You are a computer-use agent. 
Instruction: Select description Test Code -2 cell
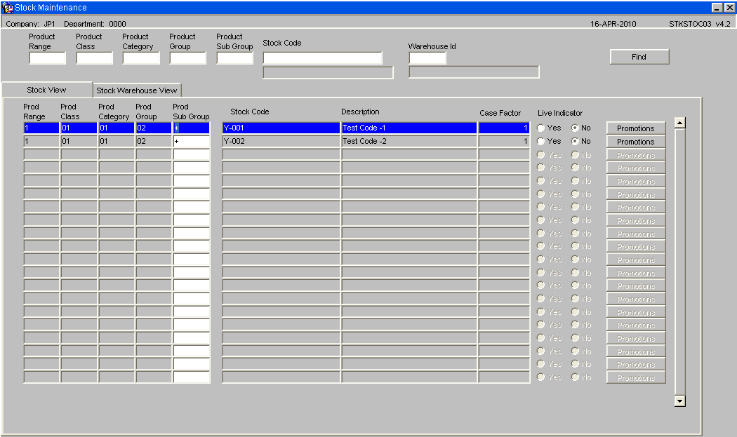coord(409,141)
